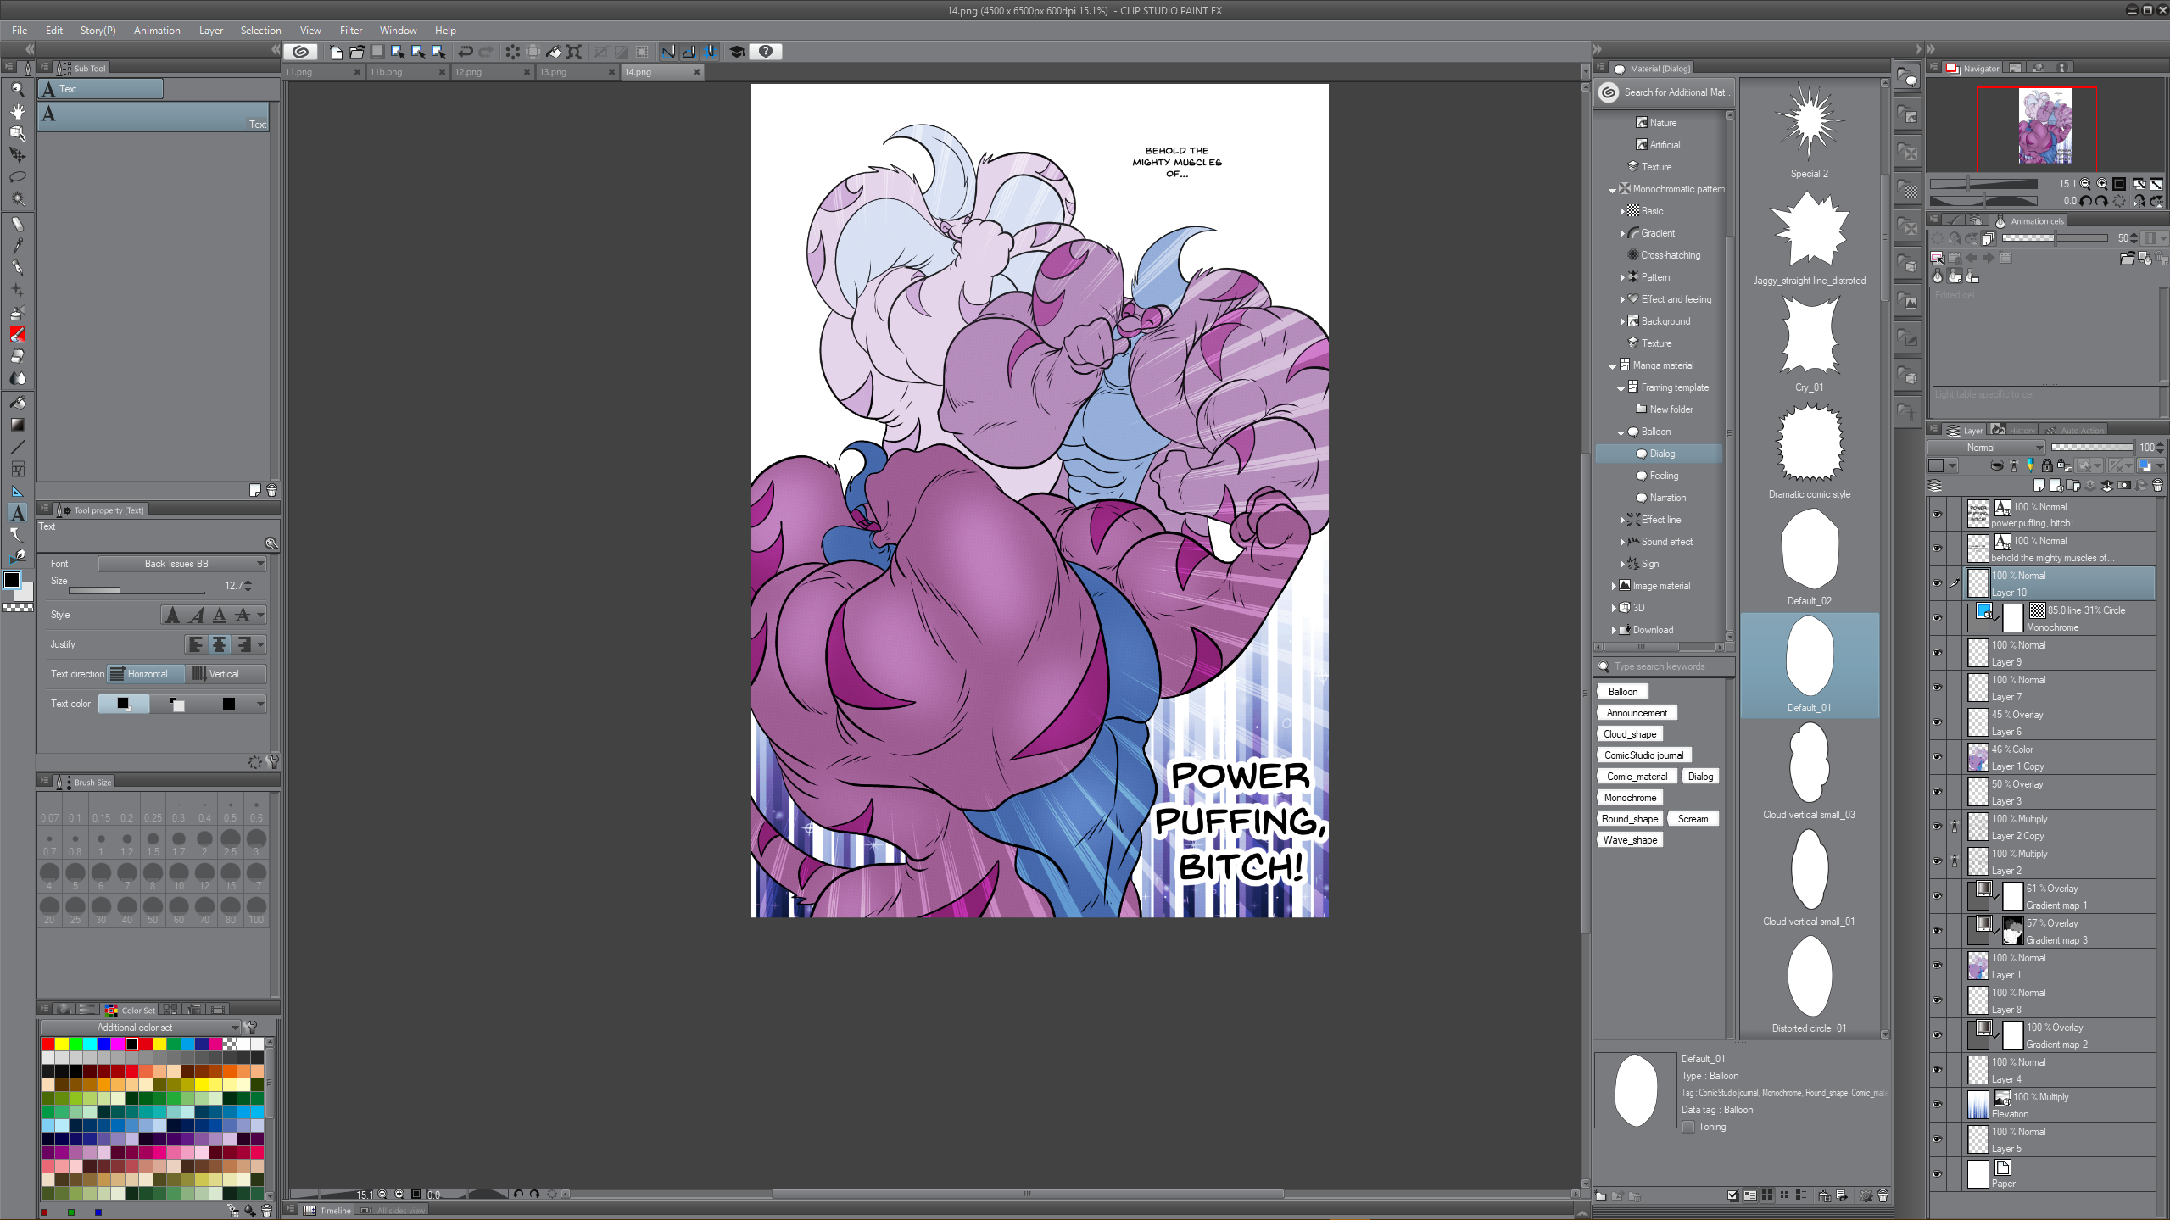Pick the red swatch in color set
2170x1220 pixels.
(47, 1044)
